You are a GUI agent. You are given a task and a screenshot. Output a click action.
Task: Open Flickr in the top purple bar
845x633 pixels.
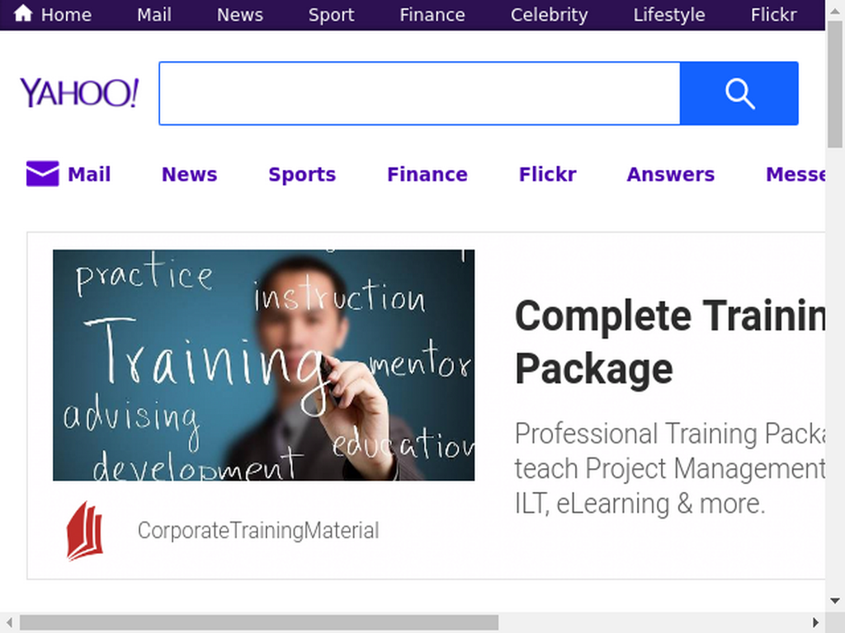[x=773, y=15]
